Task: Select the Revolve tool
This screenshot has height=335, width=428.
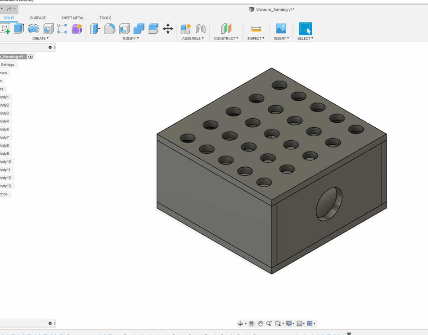Action: coord(34,29)
